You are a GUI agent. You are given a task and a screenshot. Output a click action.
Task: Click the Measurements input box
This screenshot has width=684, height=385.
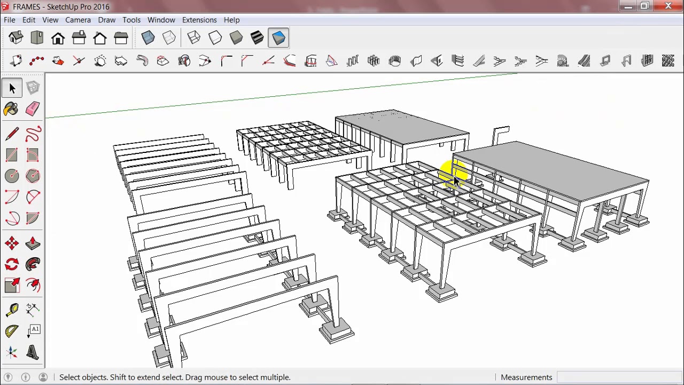click(619, 378)
